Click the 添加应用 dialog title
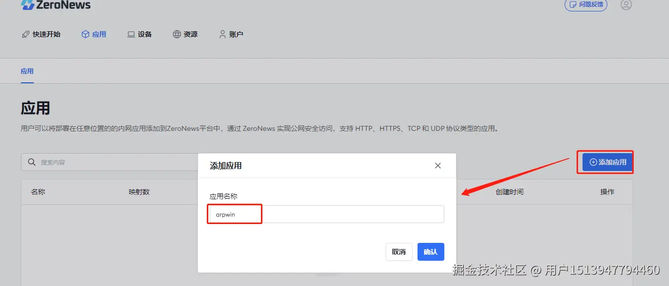The width and height of the screenshot is (669, 286). 226,166
